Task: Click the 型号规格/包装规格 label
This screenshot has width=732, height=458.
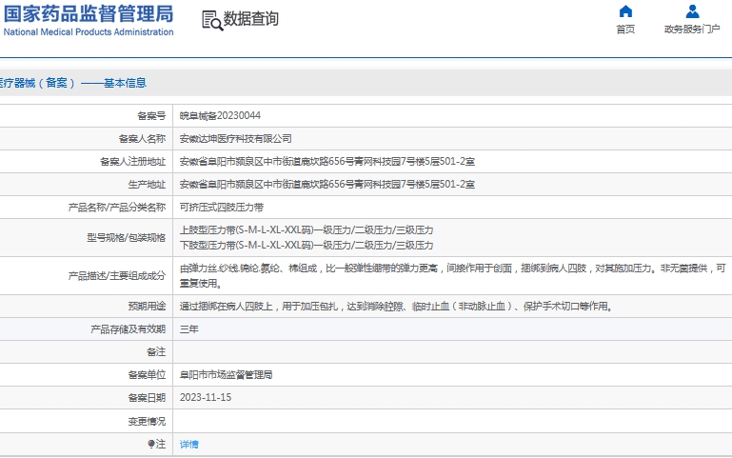Action: pos(126,238)
